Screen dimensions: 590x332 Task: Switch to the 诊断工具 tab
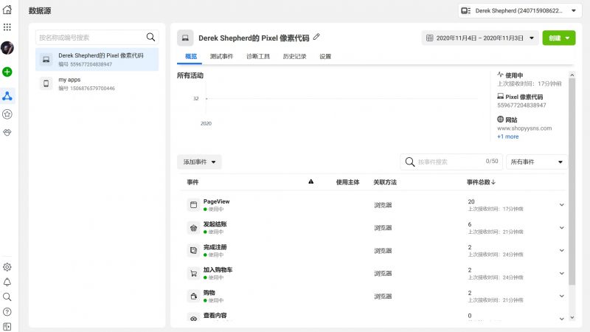[x=257, y=57]
